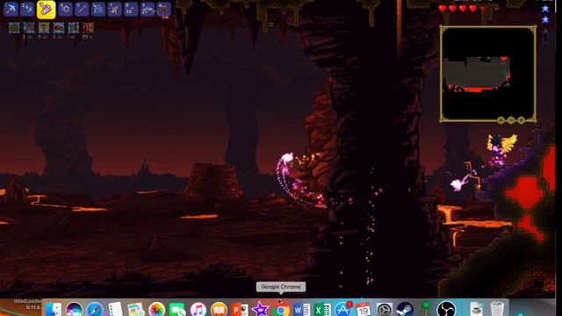Click the highlighted pink item in hotbar slot 3

point(46,10)
